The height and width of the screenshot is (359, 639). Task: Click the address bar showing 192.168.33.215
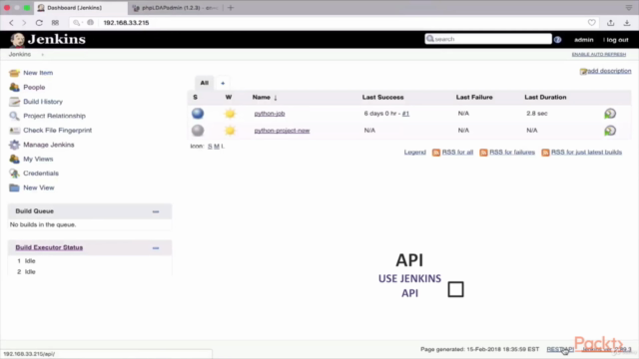[126, 23]
